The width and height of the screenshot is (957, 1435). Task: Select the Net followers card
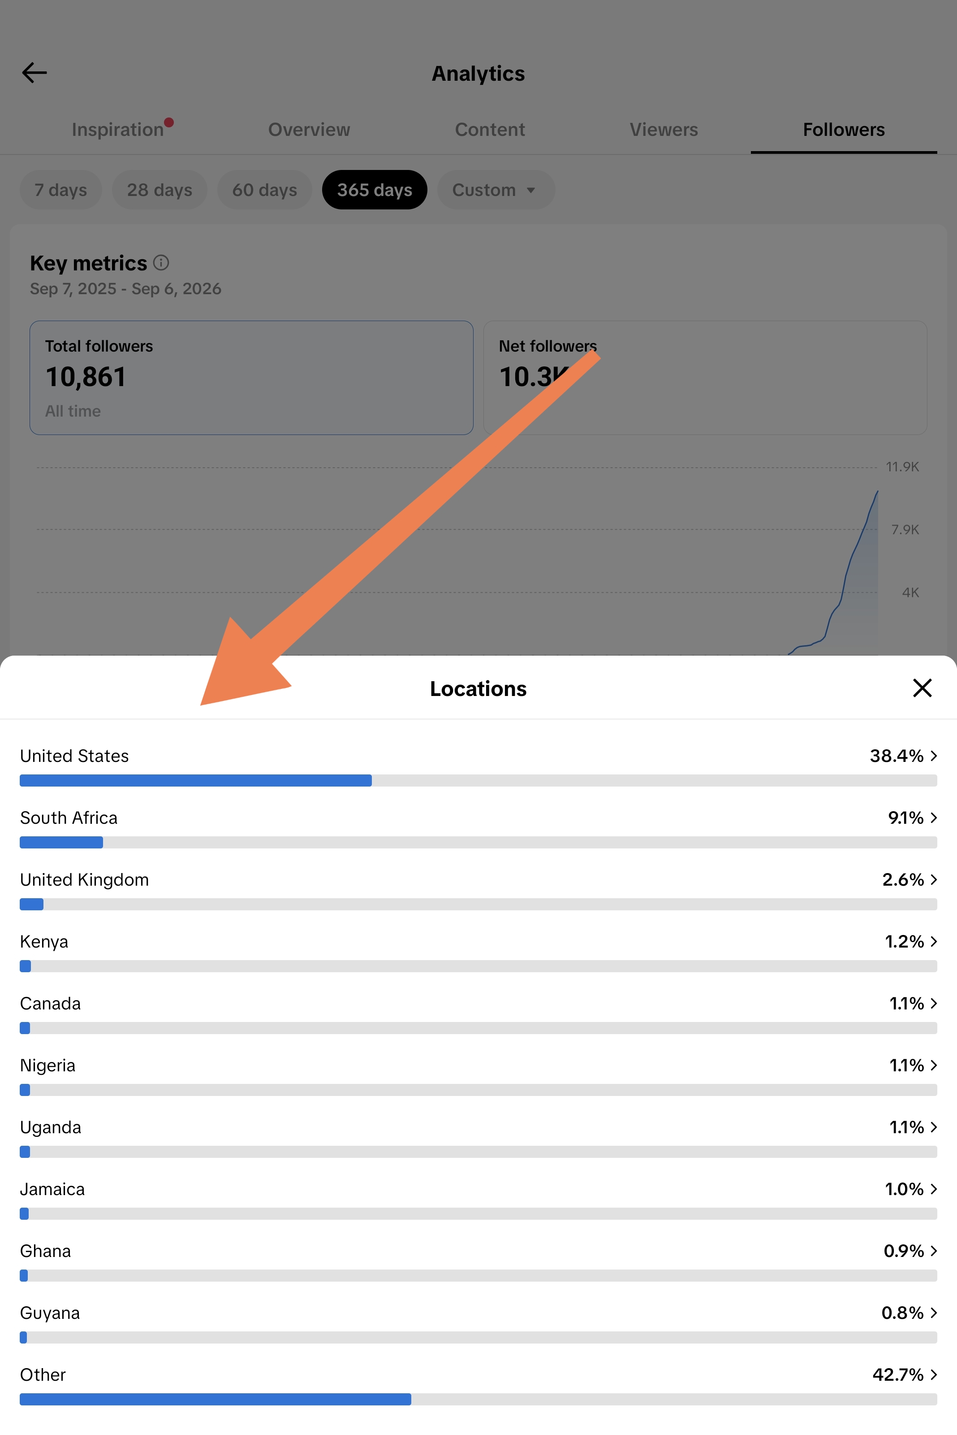(x=705, y=378)
